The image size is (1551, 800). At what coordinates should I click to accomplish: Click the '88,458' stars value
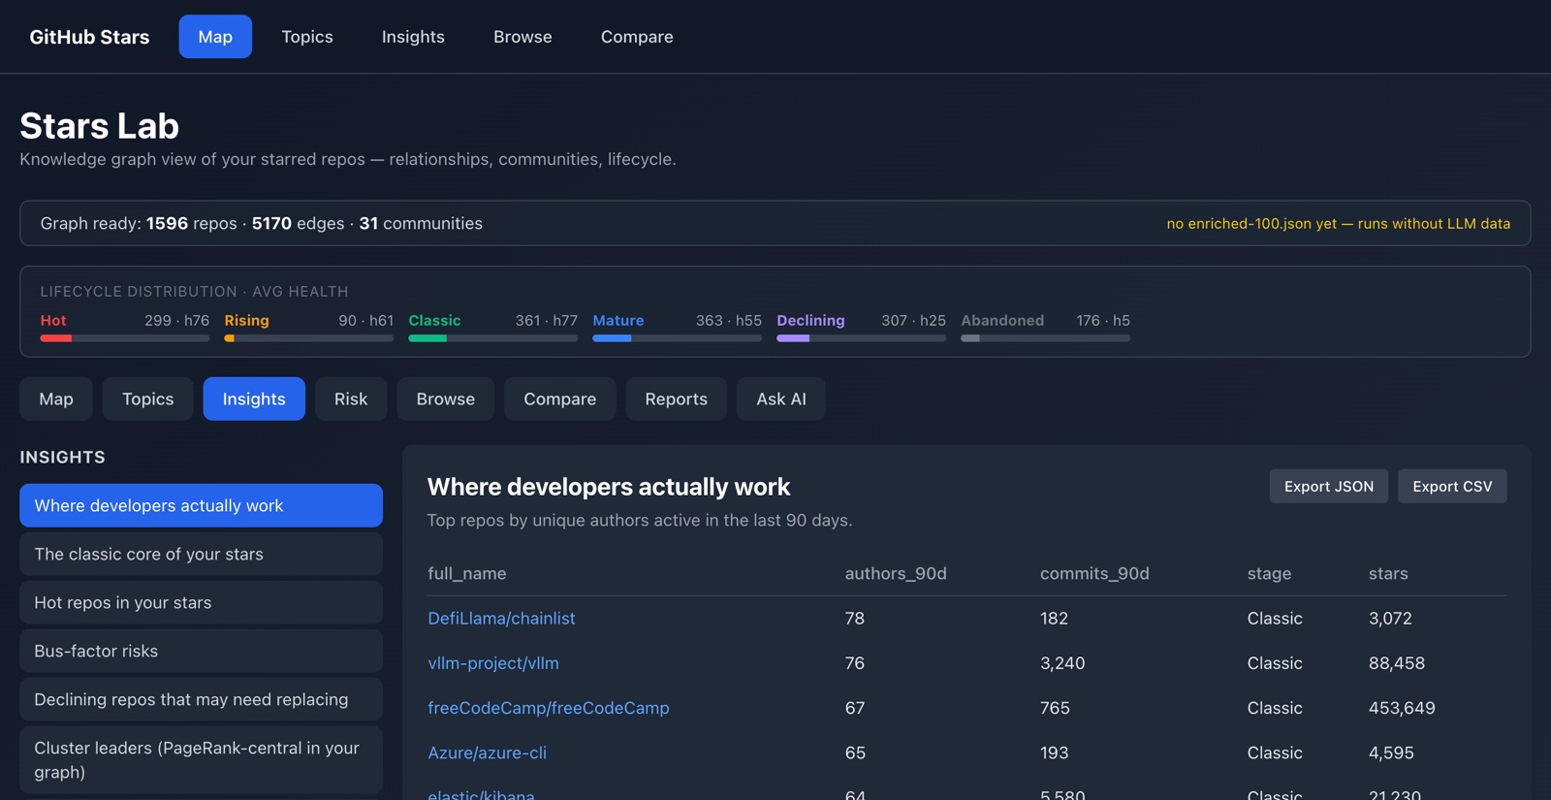pos(1397,663)
